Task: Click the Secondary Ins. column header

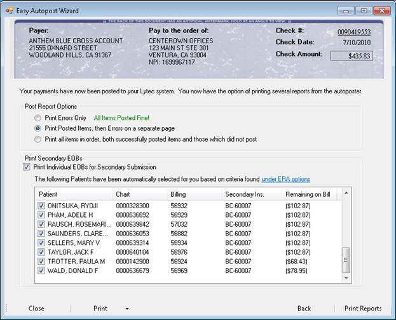Action: (x=249, y=194)
